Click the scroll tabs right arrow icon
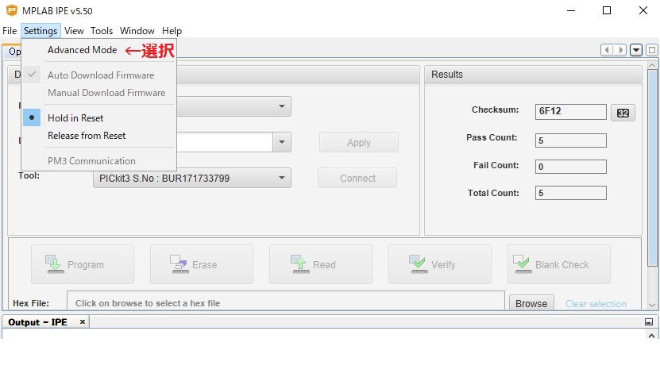 coord(620,50)
